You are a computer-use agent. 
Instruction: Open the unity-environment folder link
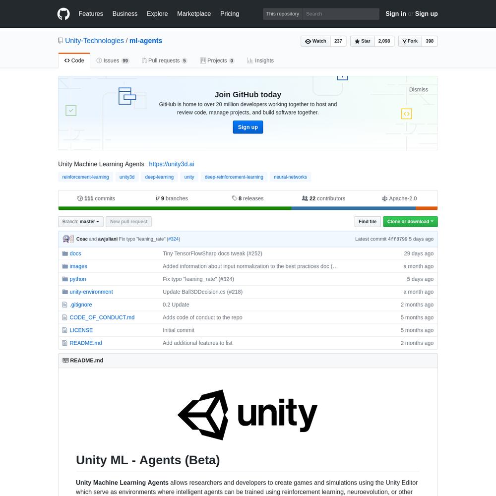91,292
